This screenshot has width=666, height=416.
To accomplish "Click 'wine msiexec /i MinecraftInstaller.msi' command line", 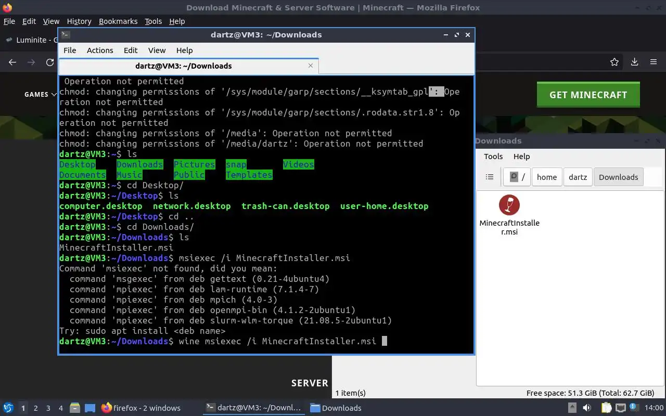I will point(277,341).
